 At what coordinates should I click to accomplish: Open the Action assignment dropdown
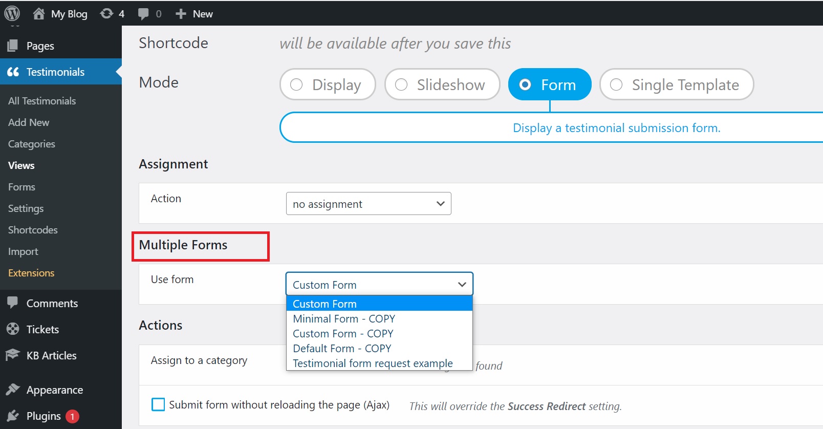tap(369, 203)
